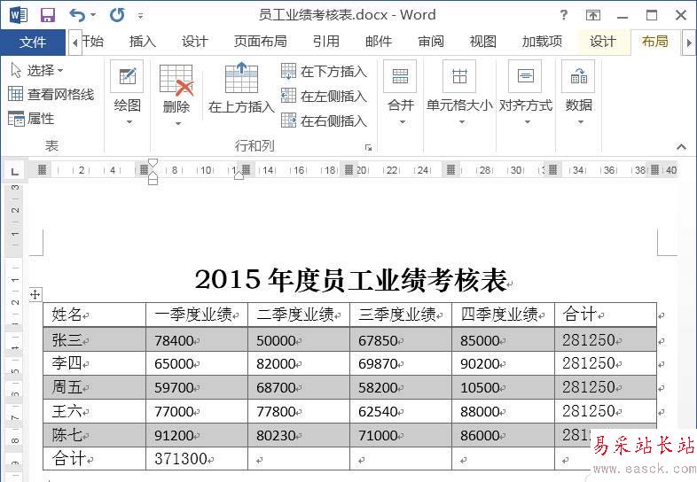Click the 二季度业绩 header cell
697x482 pixels.
tap(299, 315)
